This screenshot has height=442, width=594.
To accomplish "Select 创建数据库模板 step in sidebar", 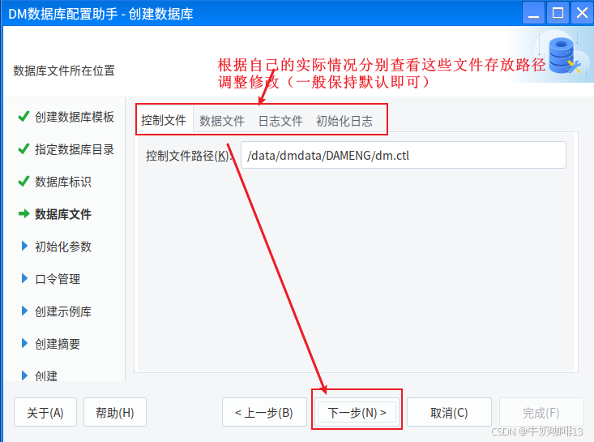I will (75, 117).
